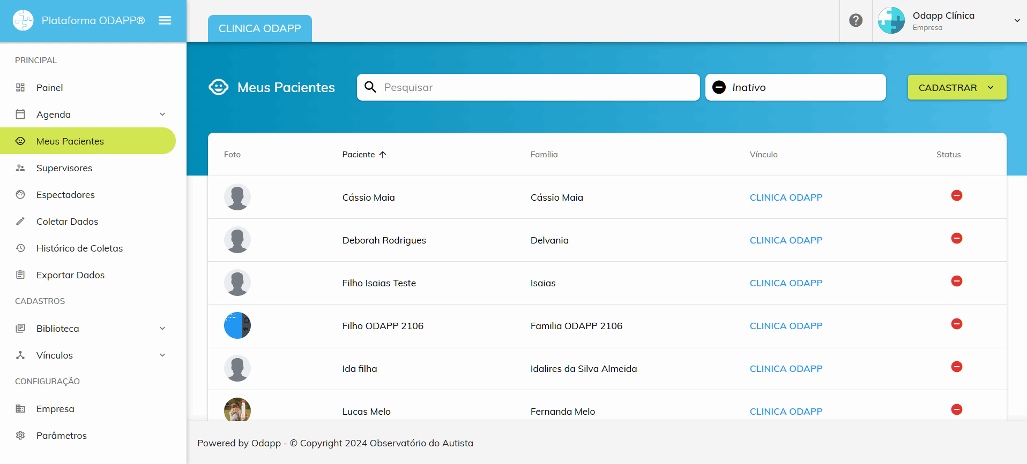Click Filho ODAPP 2106 photo avatar

point(237,325)
